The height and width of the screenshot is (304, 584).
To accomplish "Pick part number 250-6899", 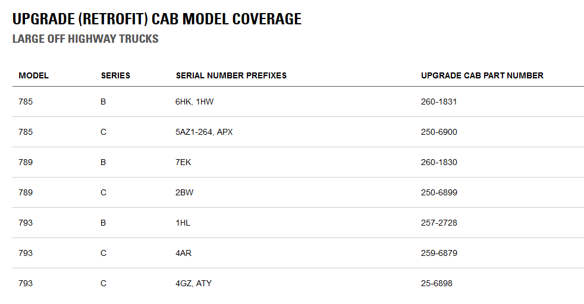I will [439, 192].
